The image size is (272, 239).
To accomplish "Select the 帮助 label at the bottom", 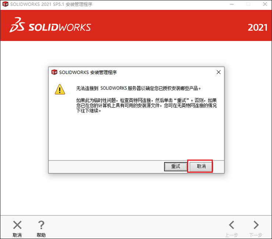I will coord(41,235).
